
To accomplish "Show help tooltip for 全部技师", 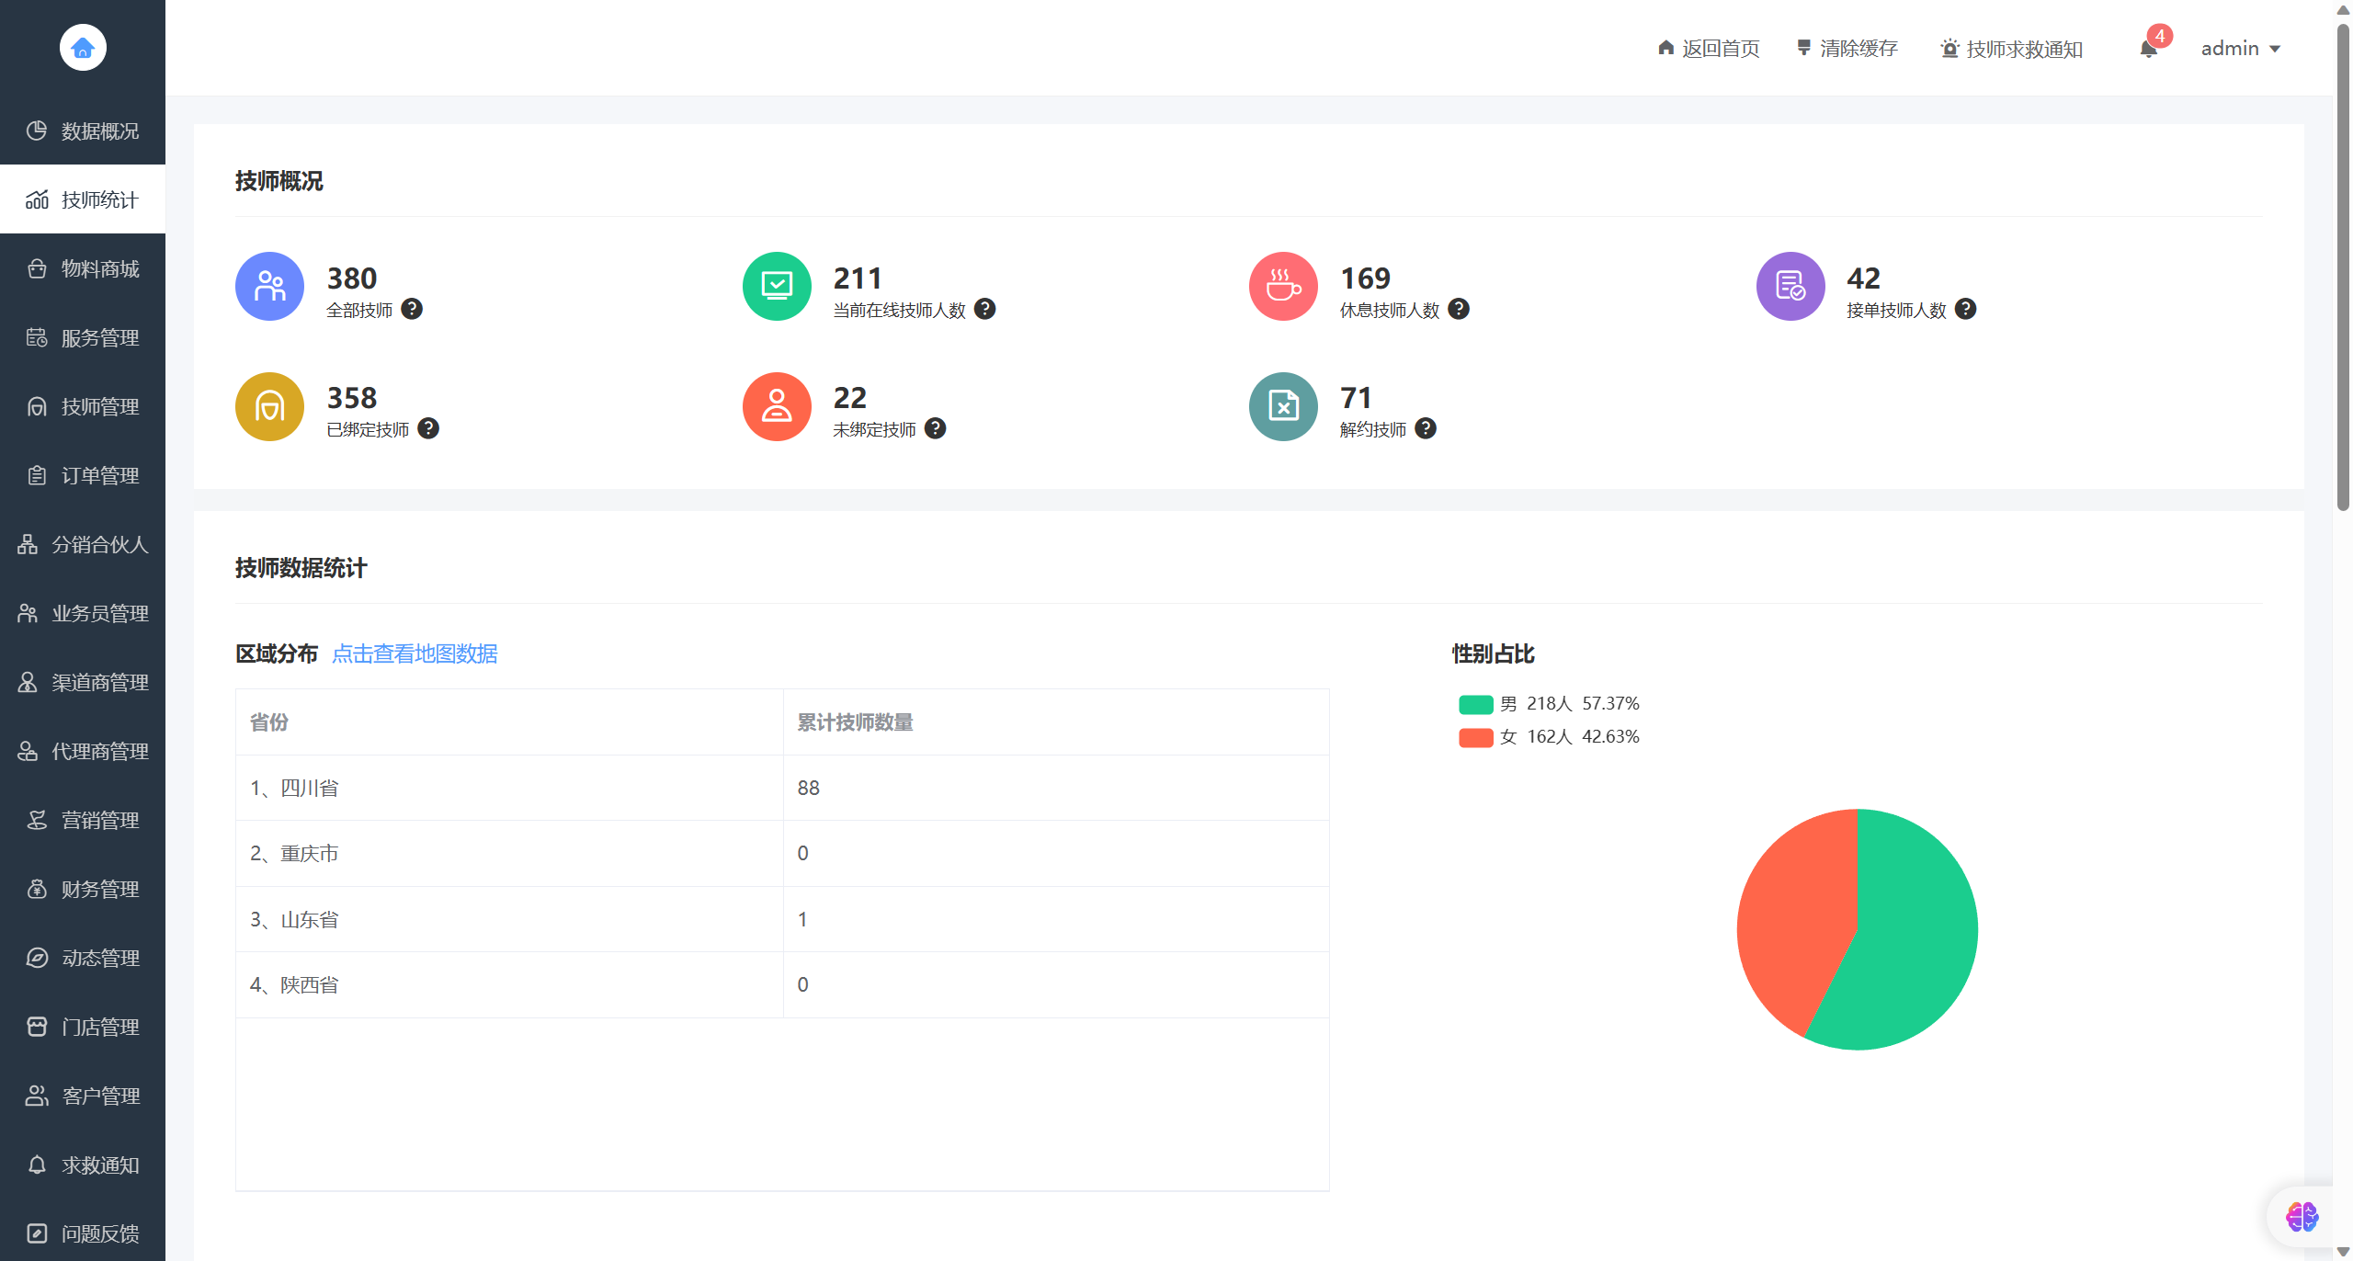I will point(412,309).
